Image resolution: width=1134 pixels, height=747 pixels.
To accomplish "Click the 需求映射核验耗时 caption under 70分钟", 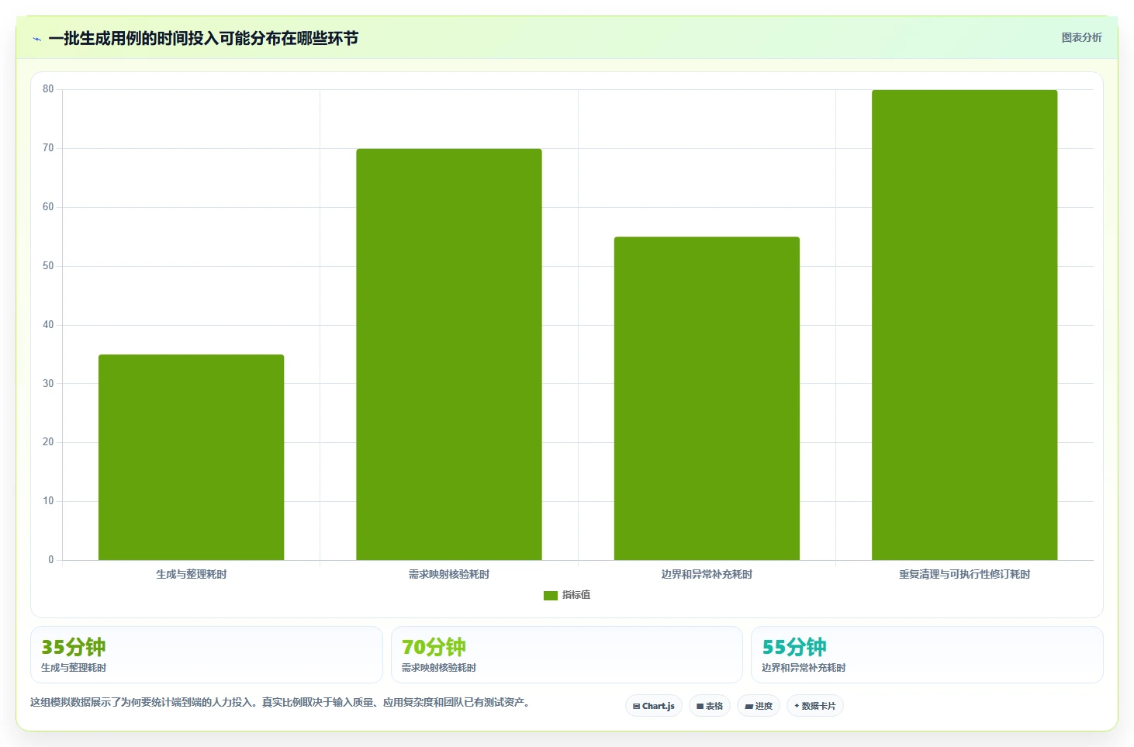I will (x=439, y=668).
